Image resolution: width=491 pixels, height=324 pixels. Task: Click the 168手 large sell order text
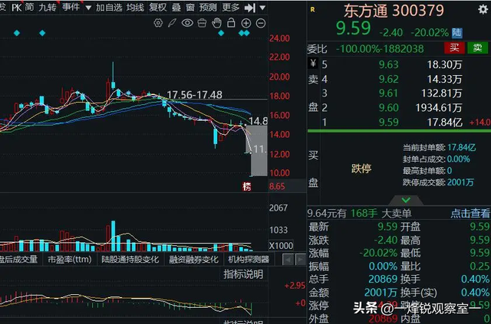(x=364, y=213)
